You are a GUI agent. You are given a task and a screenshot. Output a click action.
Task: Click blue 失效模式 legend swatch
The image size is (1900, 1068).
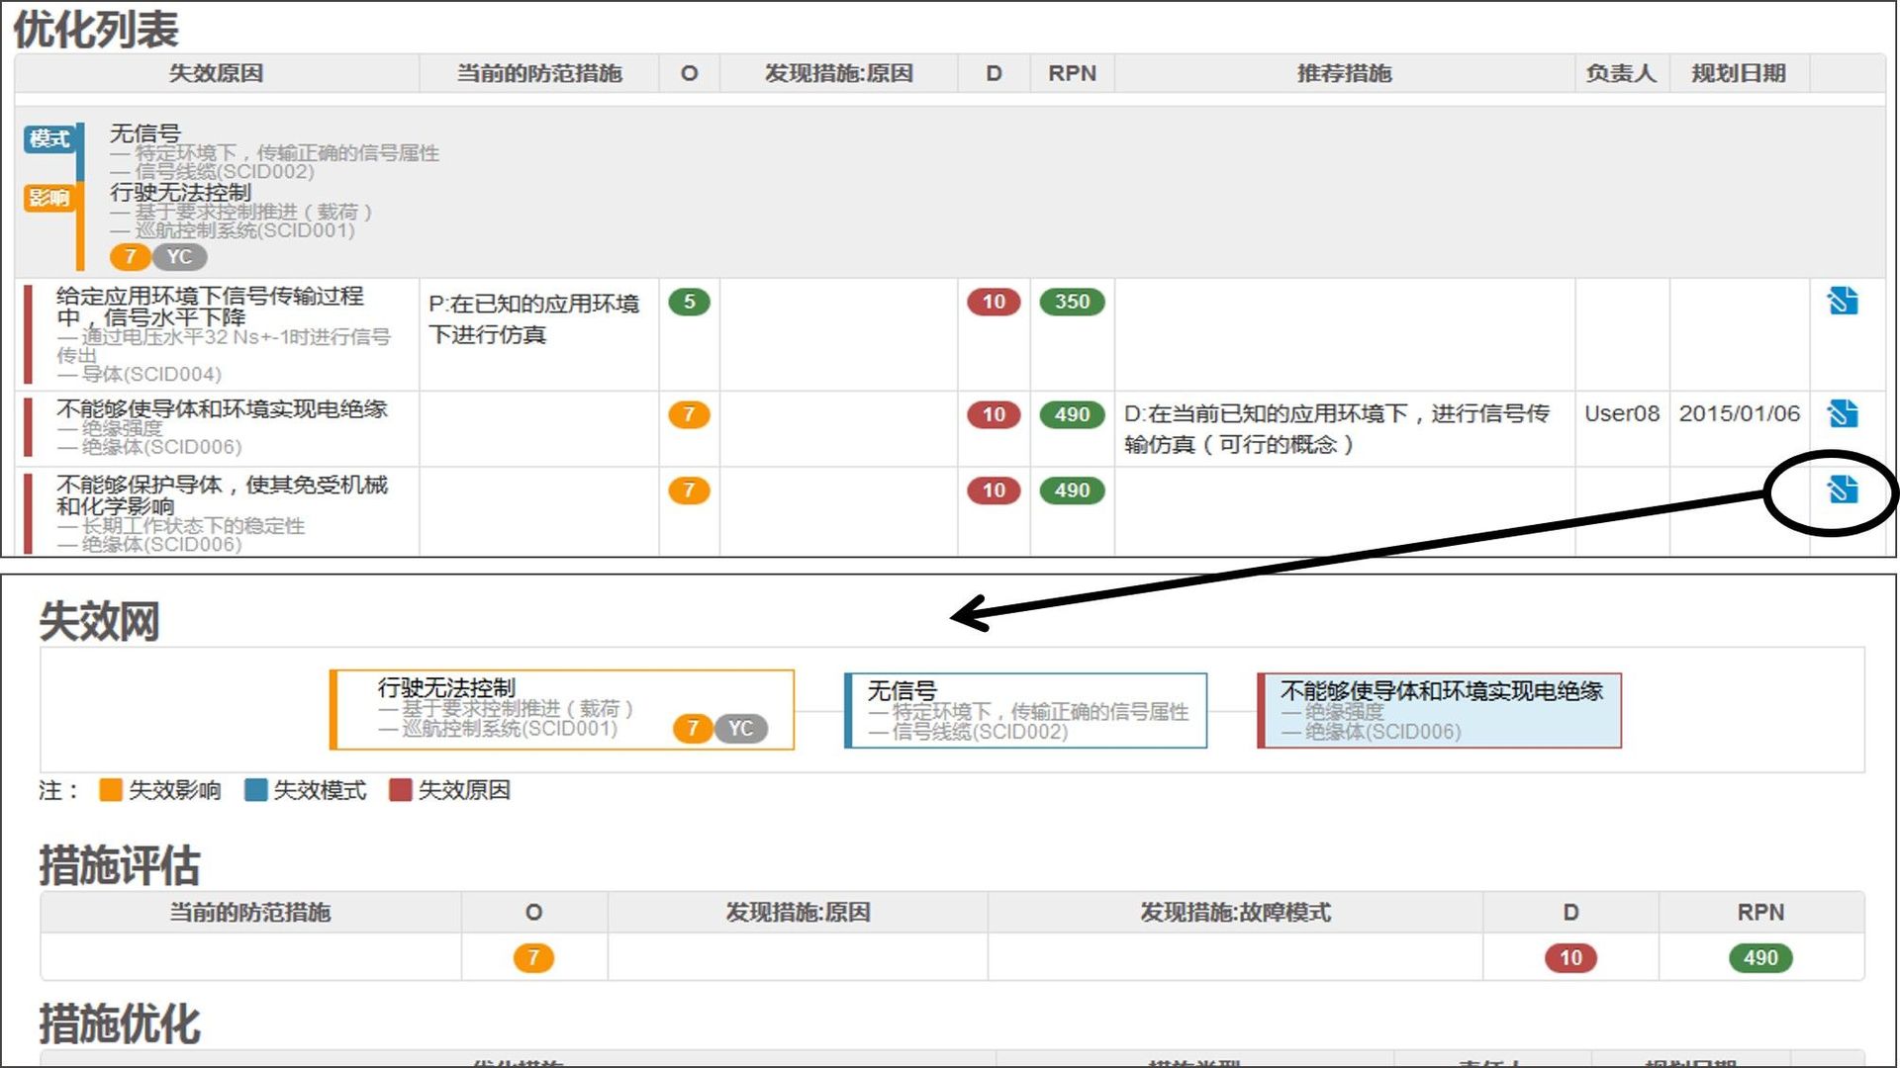tap(255, 790)
